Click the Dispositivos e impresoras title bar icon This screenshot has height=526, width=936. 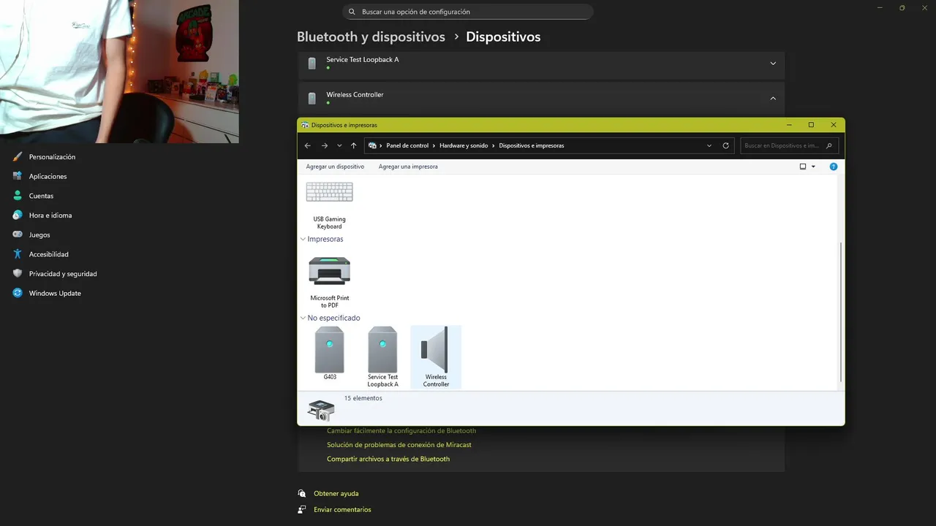tap(305, 125)
